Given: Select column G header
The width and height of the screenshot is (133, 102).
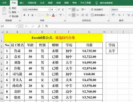Looking at the screenshot, I should [89, 32].
